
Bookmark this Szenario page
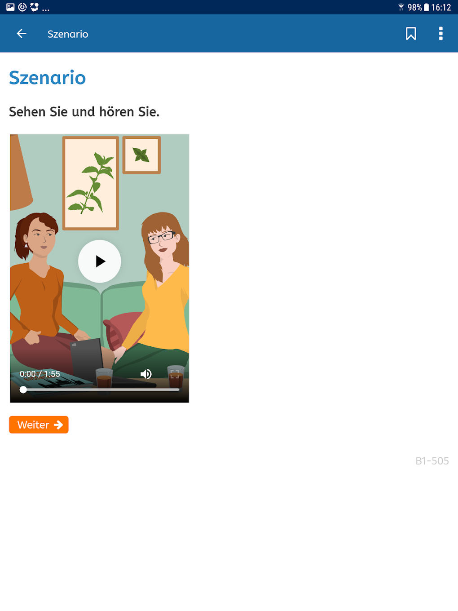click(x=411, y=34)
